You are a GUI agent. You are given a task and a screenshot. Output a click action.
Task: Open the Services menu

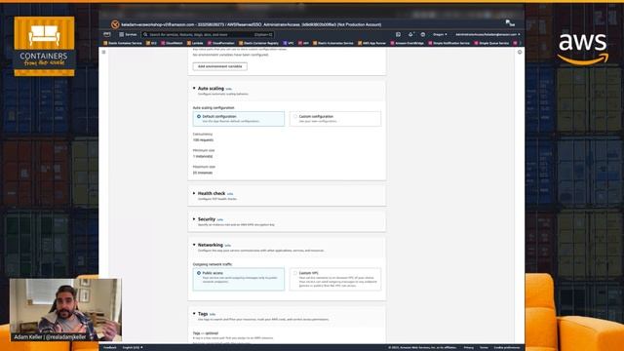pyautogui.click(x=128, y=35)
